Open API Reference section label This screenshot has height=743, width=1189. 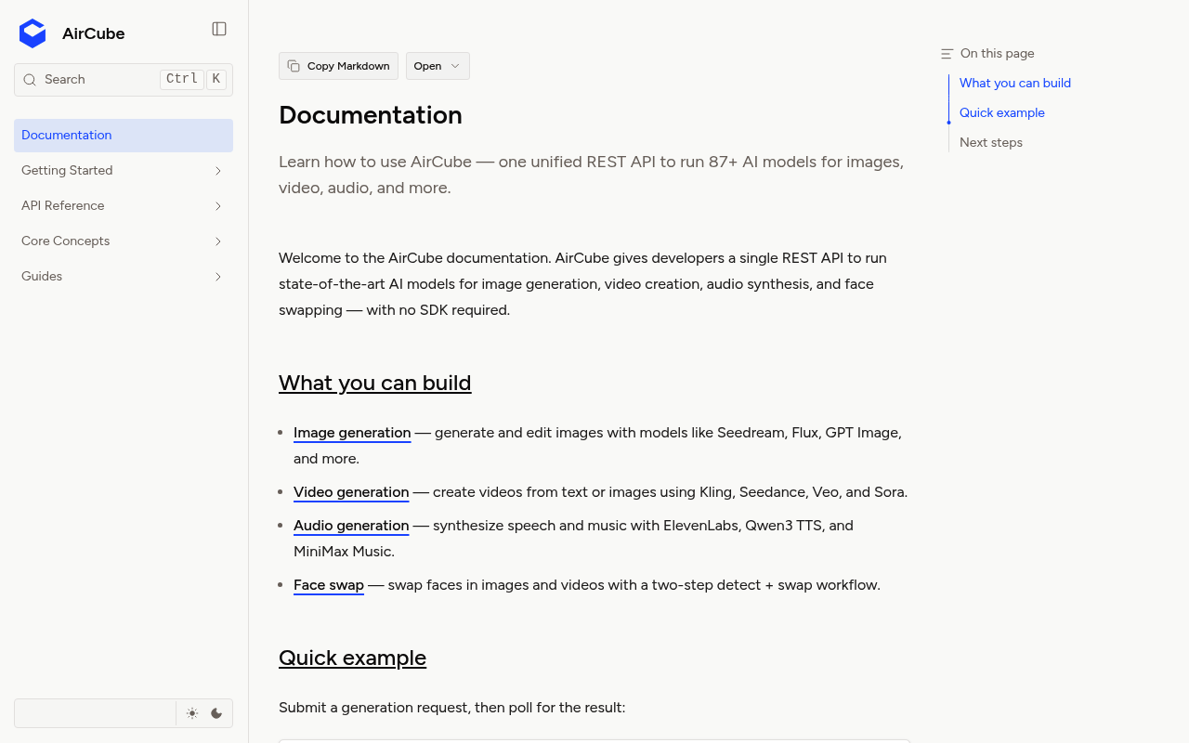pyautogui.click(x=63, y=206)
